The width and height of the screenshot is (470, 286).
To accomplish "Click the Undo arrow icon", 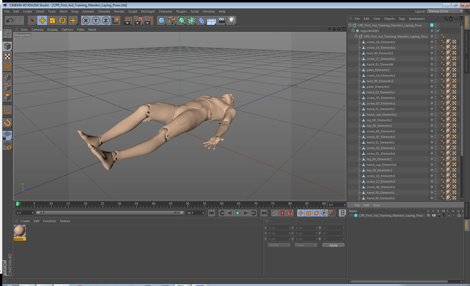I will 9,20.
